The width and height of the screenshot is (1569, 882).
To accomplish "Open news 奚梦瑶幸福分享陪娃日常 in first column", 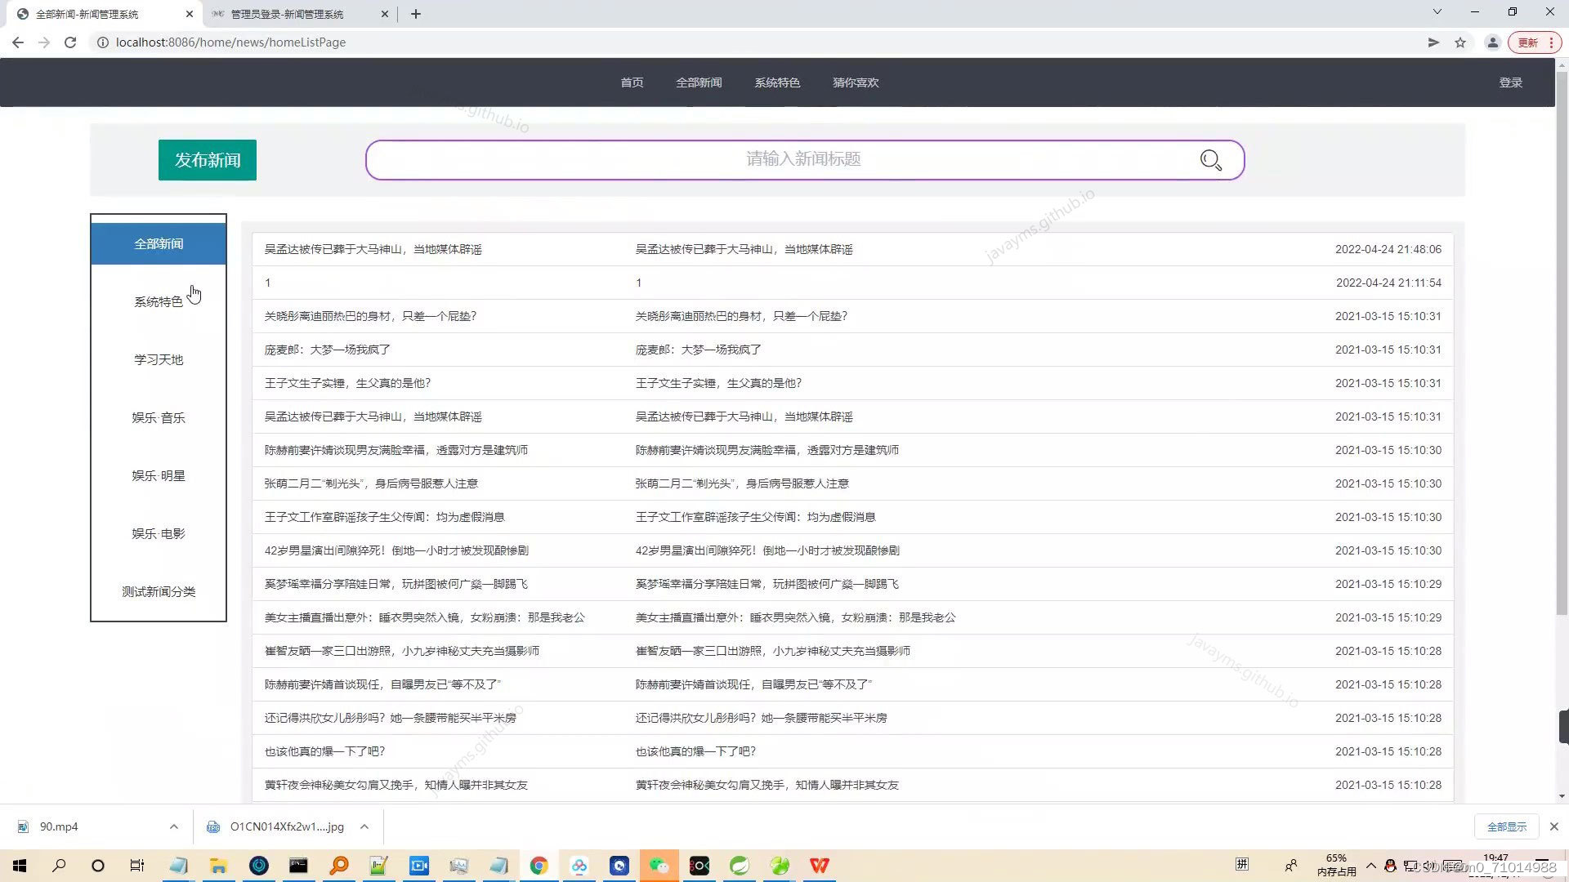I will coord(396,584).
